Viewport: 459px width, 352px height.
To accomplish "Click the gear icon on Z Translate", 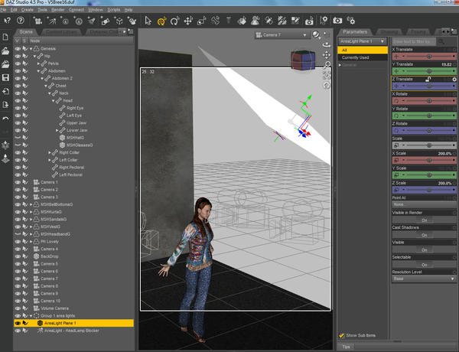I will coord(454,79).
